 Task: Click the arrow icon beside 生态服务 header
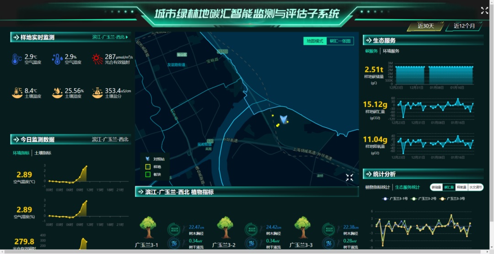pos(368,40)
